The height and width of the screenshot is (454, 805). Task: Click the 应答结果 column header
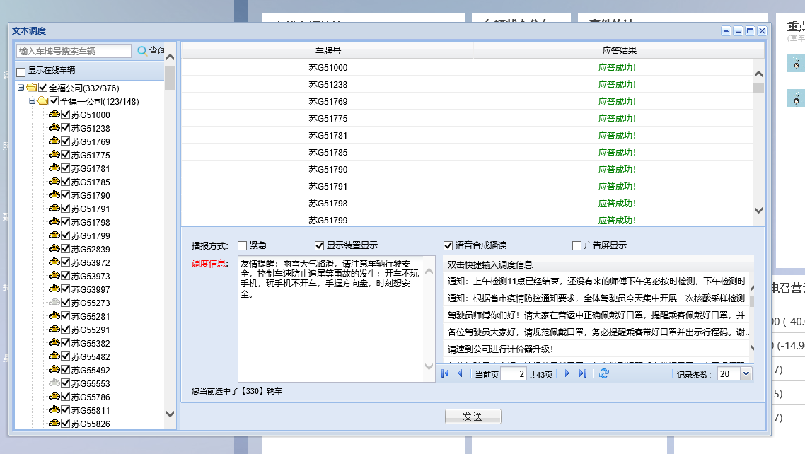click(x=619, y=51)
